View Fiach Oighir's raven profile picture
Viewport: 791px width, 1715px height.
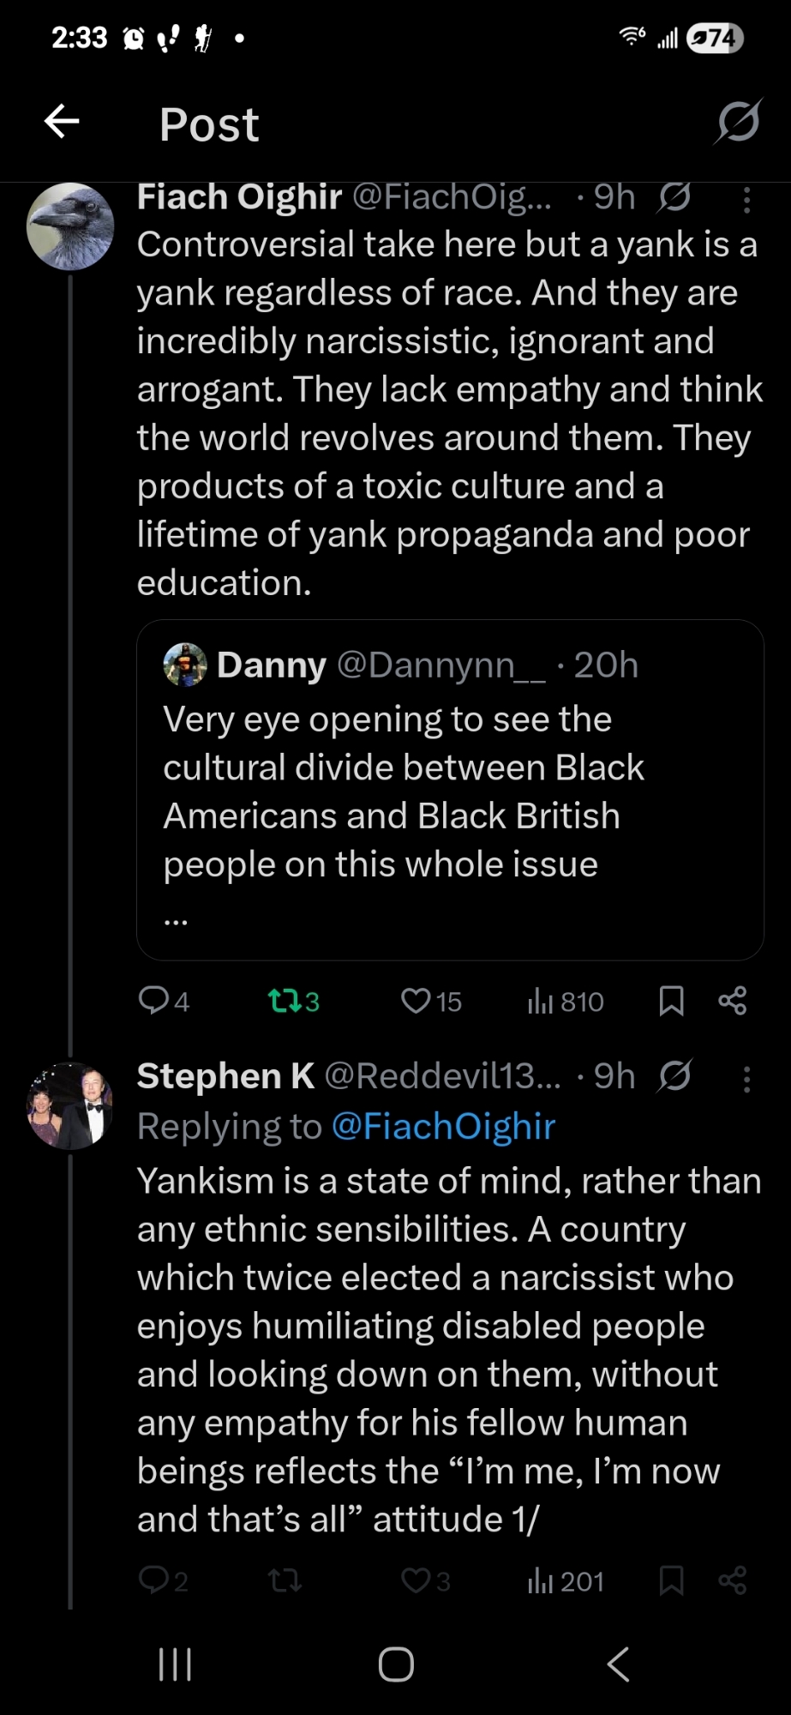(x=70, y=226)
